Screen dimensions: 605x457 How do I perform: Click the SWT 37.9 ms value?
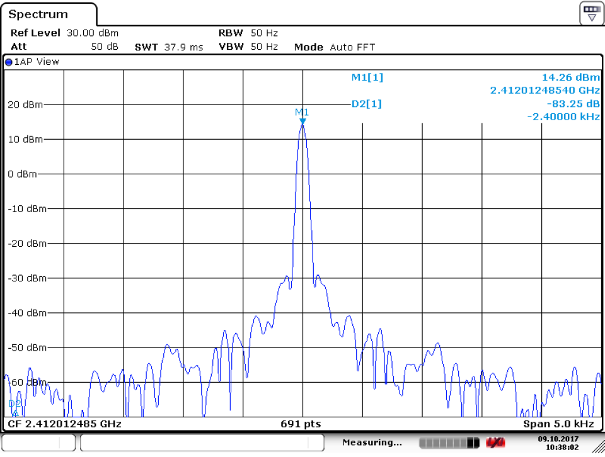point(183,47)
